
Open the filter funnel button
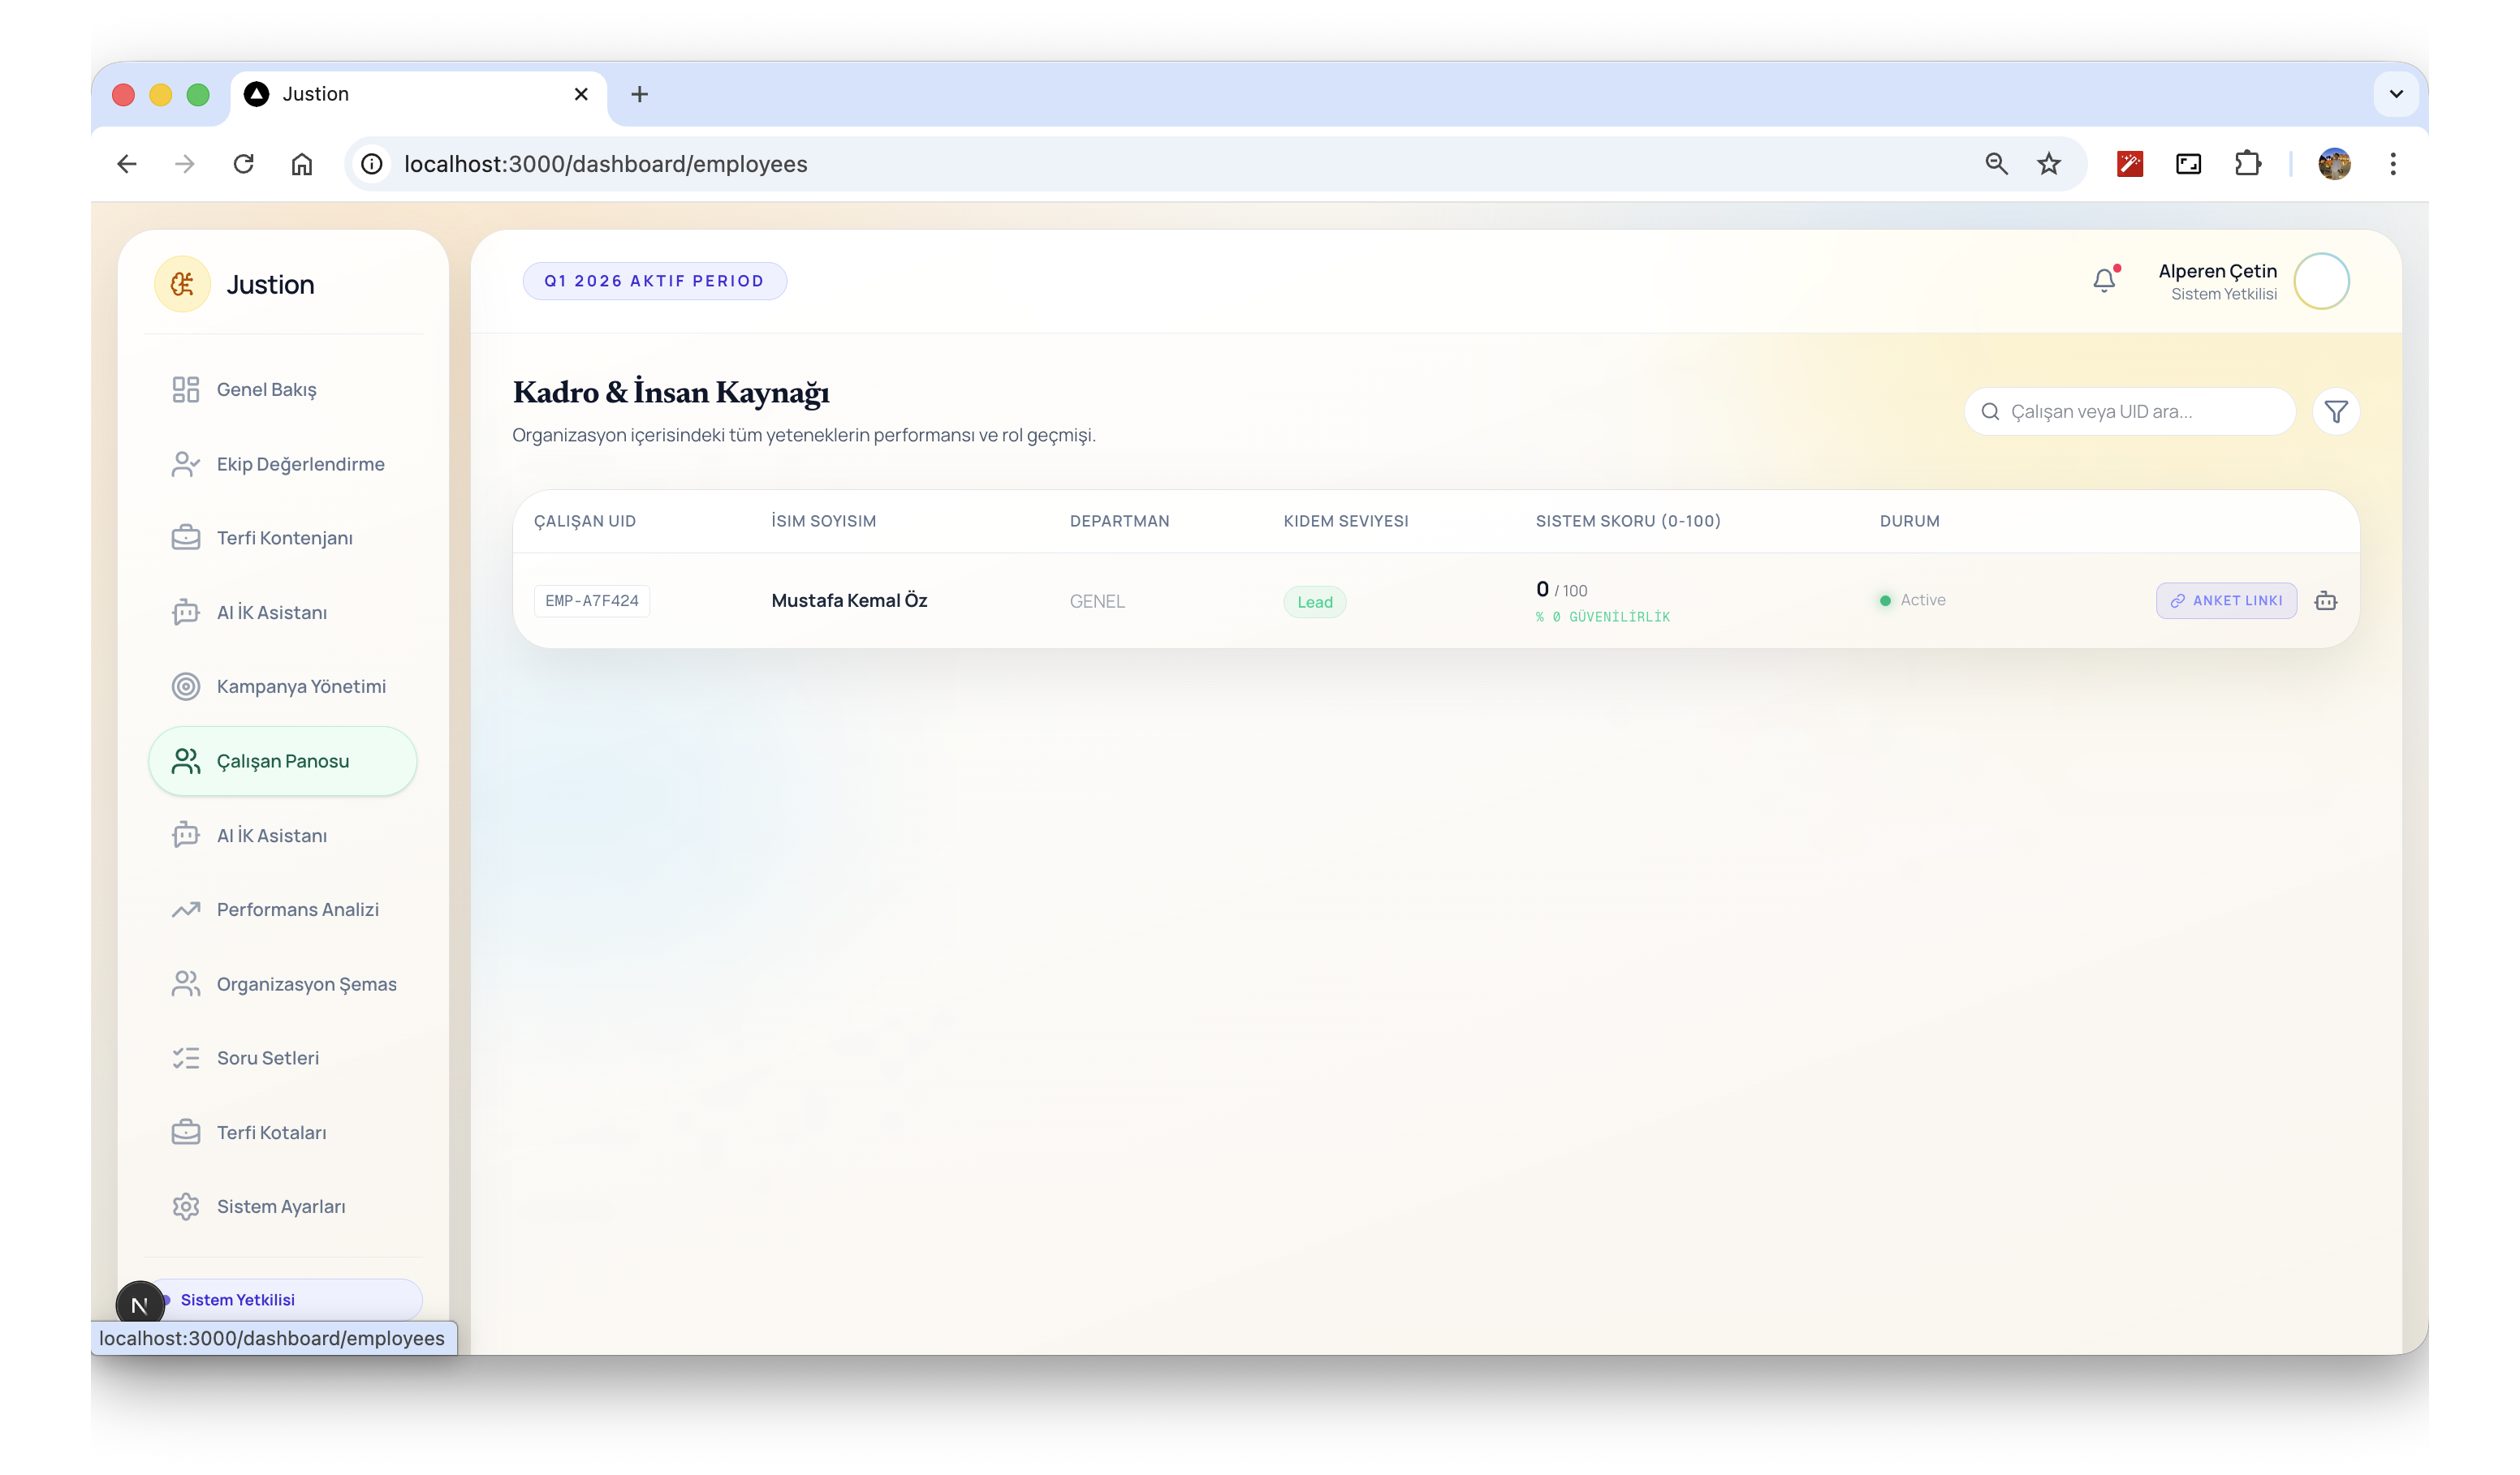coord(2336,411)
